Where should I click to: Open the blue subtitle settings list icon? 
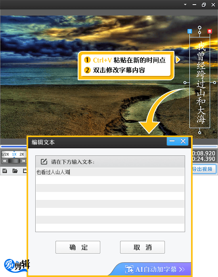click(189, 31)
